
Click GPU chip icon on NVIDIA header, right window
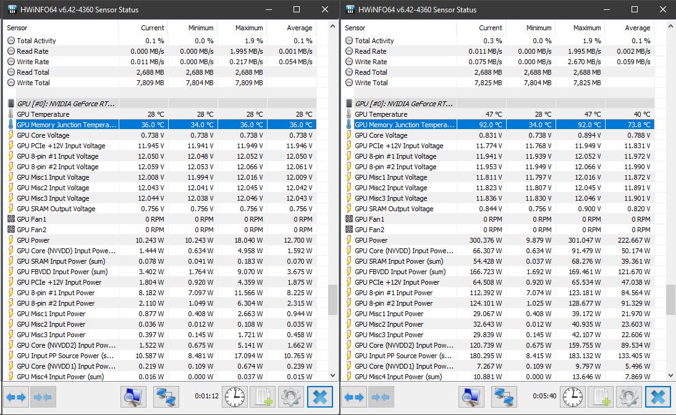(x=349, y=103)
